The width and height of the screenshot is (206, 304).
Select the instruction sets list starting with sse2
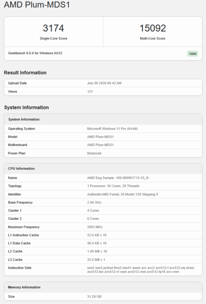coord(141,270)
